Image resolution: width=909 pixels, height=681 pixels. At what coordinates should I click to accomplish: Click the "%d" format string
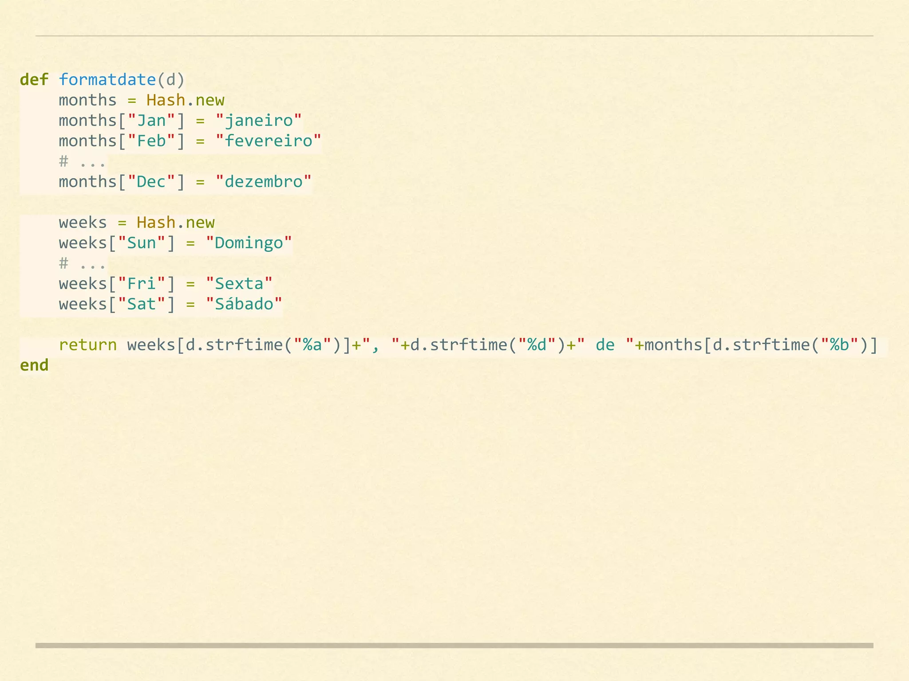pyautogui.click(x=537, y=345)
